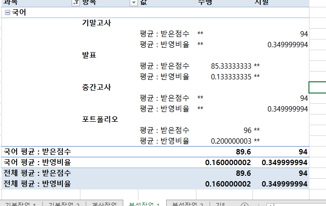
Task: Select the 포트폴리오 row label cell
Action: pos(101,119)
